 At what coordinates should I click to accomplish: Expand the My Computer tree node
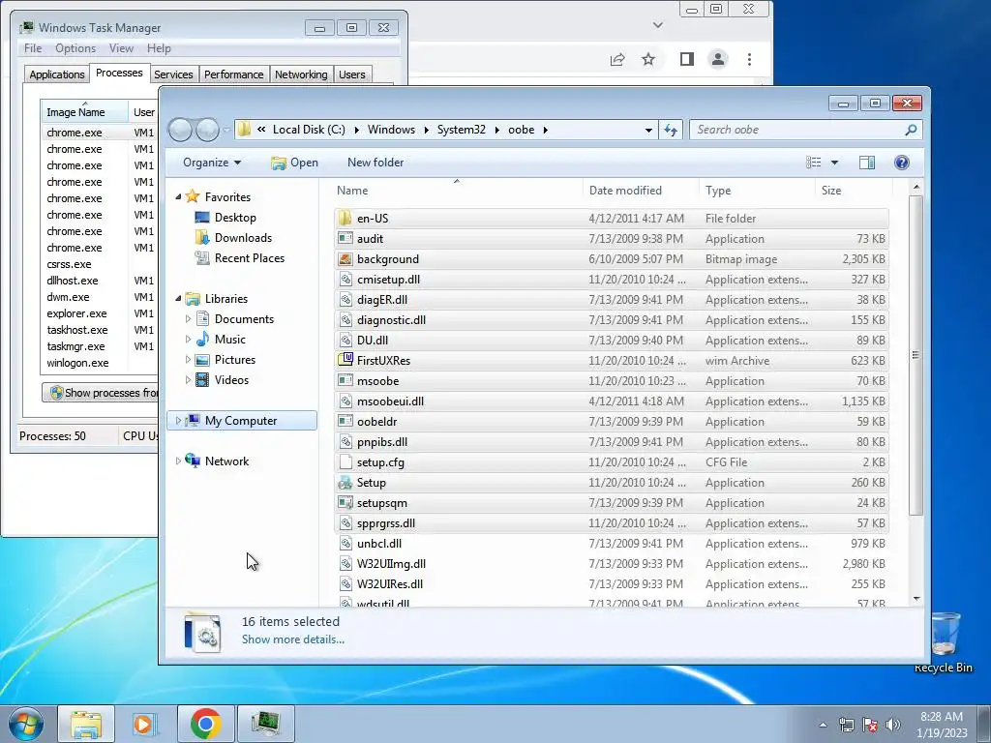tap(178, 420)
